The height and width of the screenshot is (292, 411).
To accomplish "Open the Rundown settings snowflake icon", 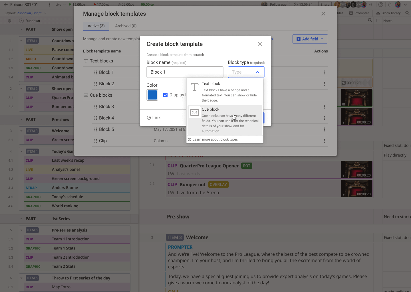I will click(x=9, y=21).
